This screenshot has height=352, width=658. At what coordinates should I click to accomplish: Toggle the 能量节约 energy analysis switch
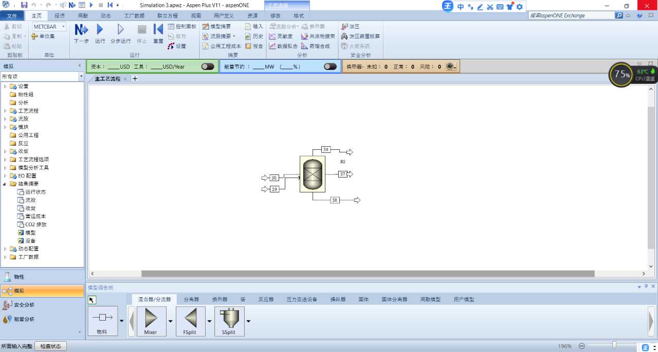[330, 67]
